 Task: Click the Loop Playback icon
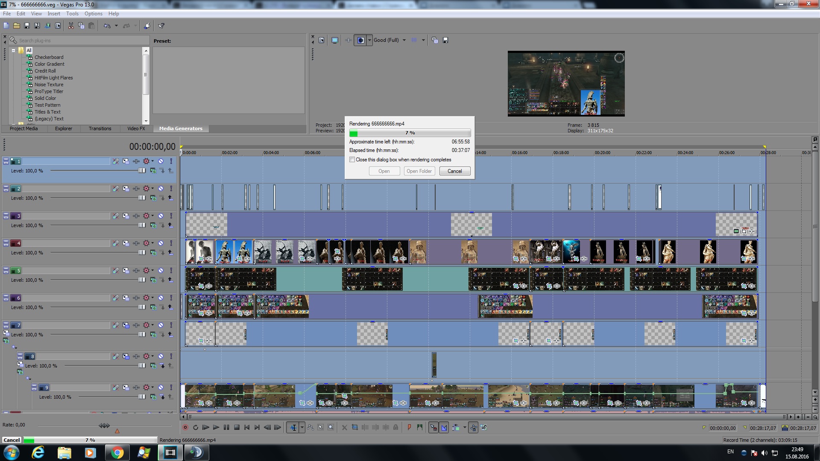tap(196, 428)
